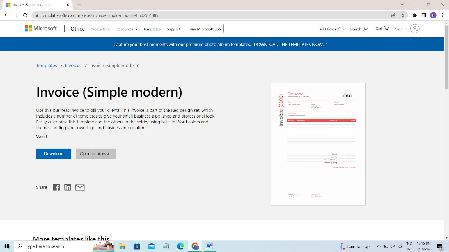This screenshot has height=252, width=449.
Task: Download the invoice template
Action: pos(54,154)
